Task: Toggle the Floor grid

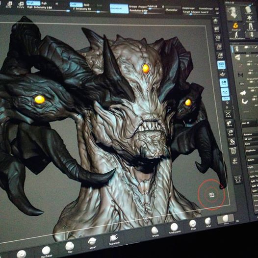Action: 223,74
